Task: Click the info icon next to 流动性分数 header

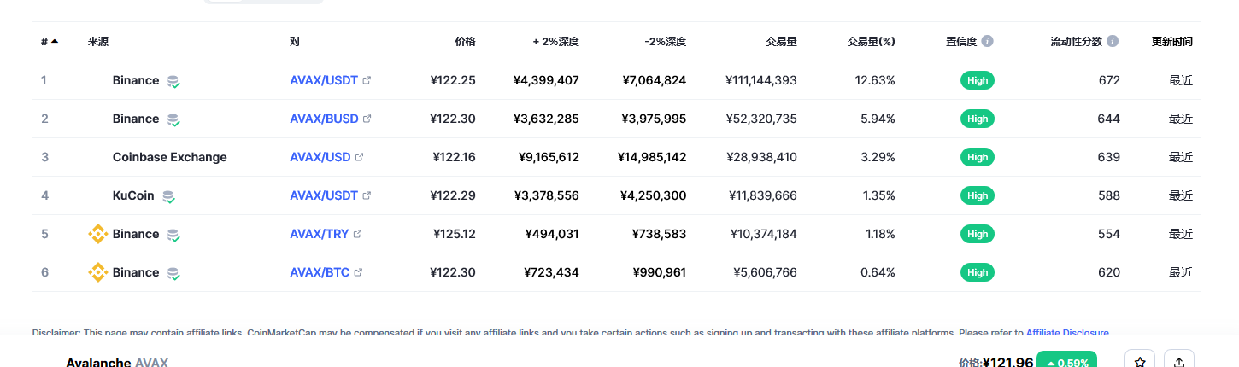Action: coord(1113,41)
